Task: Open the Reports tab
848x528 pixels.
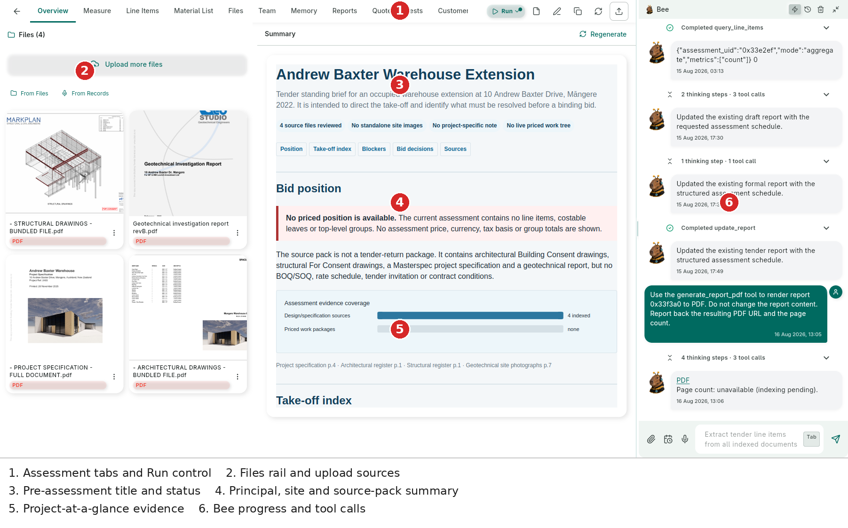Action: click(x=345, y=11)
